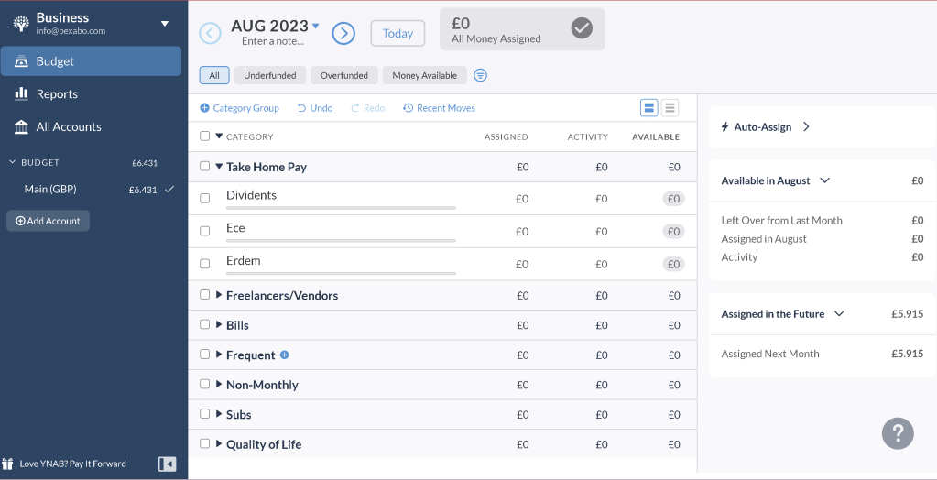Click the Auto-Assign lightning bolt icon
The width and height of the screenshot is (937, 480).
[x=725, y=126]
